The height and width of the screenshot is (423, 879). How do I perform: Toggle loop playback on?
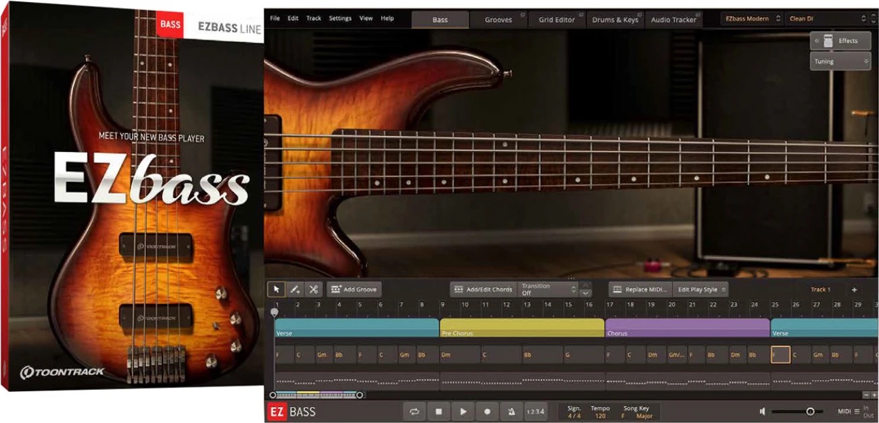click(414, 411)
